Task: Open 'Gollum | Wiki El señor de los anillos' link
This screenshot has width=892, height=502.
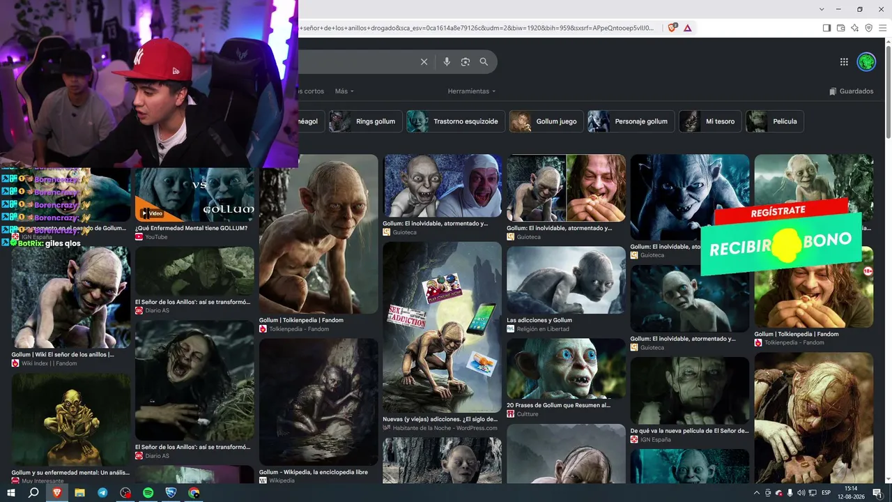Action: pyautogui.click(x=63, y=354)
